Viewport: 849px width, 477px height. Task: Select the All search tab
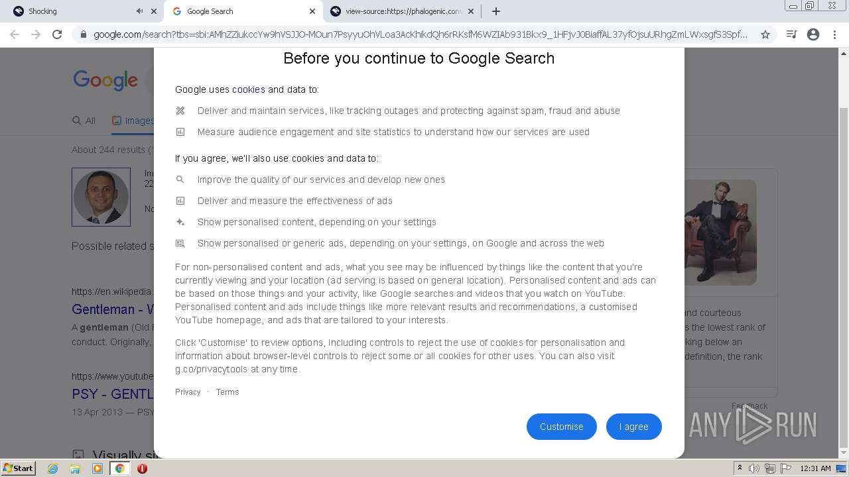[x=84, y=121]
